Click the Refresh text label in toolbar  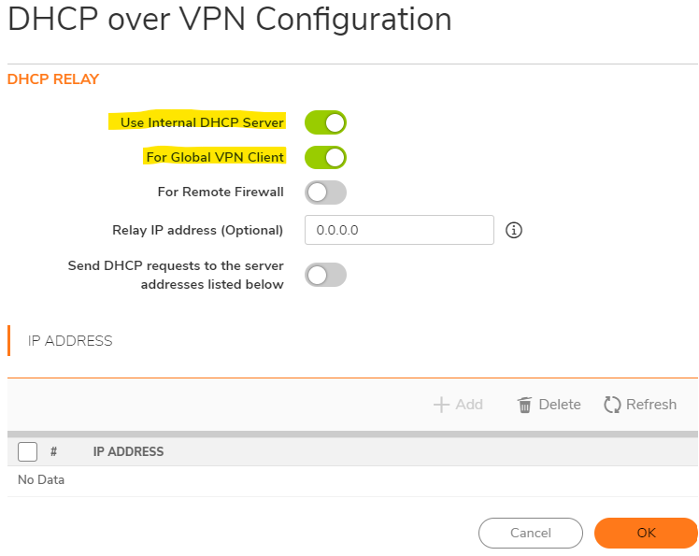click(x=651, y=405)
